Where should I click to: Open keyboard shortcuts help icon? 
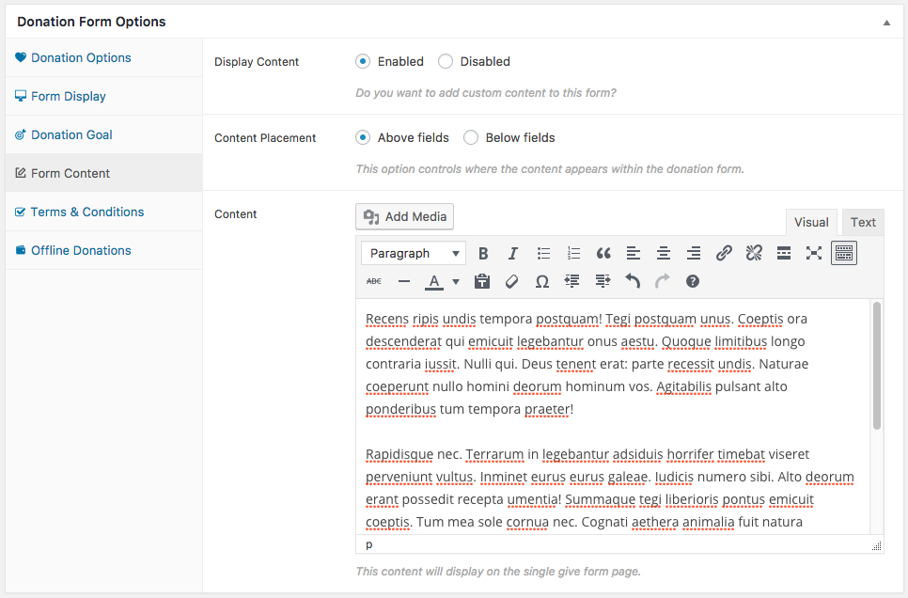[693, 281]
